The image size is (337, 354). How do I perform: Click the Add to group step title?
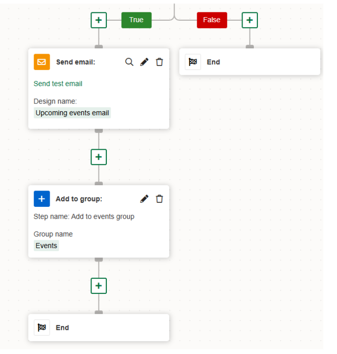tap(79, 199)
